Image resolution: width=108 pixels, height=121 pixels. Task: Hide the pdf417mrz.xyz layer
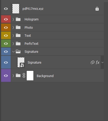[x=6, y=9]
